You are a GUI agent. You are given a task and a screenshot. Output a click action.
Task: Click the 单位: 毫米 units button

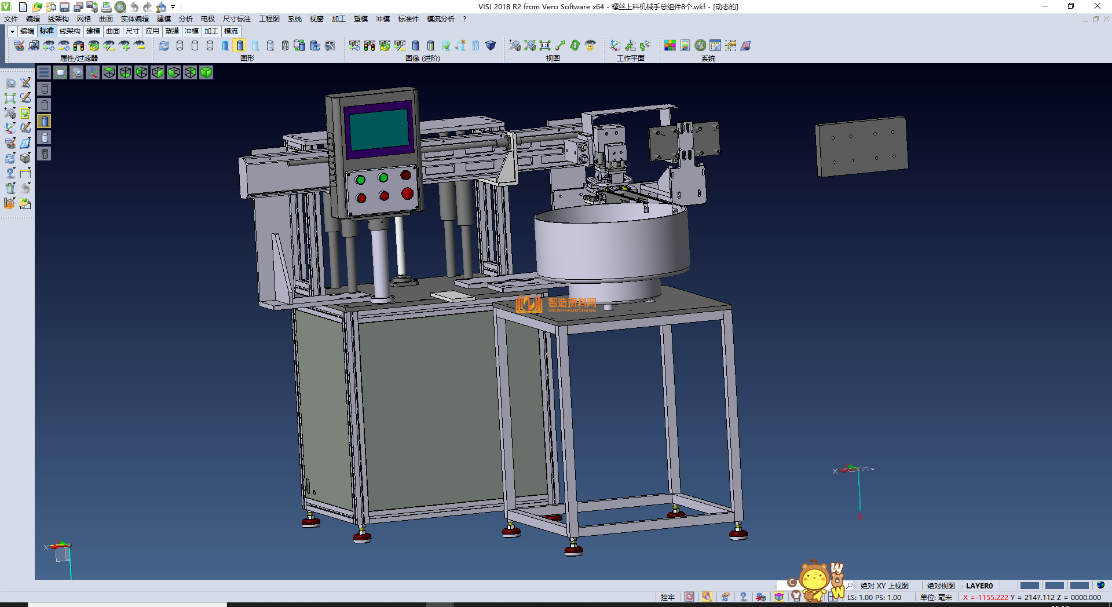[936, 597]
